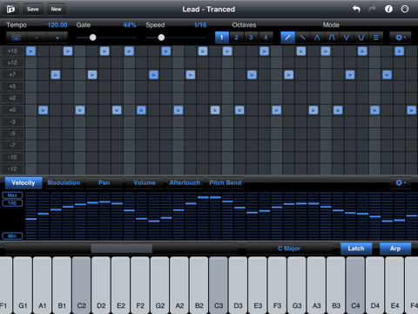418x314 pixels.
Task: Select the +15 row label
Action: (12, 51)
